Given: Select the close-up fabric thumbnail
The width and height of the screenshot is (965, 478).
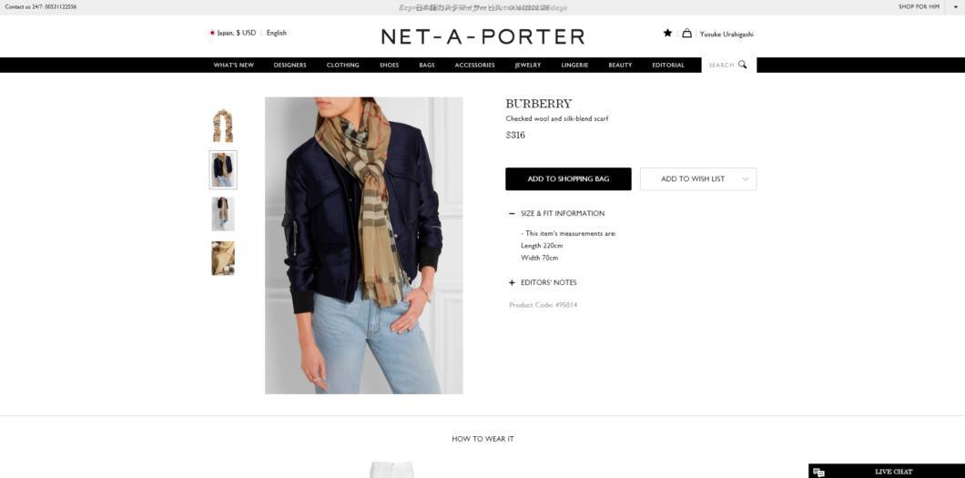Looking at the screenshot, I should pos(223,258).
